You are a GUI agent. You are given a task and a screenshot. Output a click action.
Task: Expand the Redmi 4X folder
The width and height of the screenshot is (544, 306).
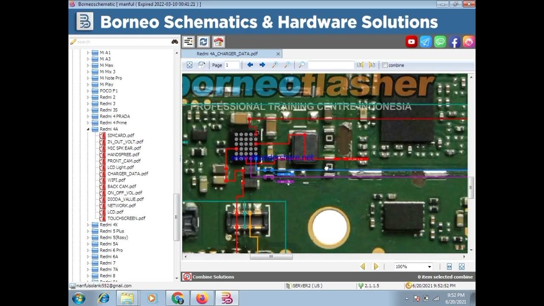point(88,225)
